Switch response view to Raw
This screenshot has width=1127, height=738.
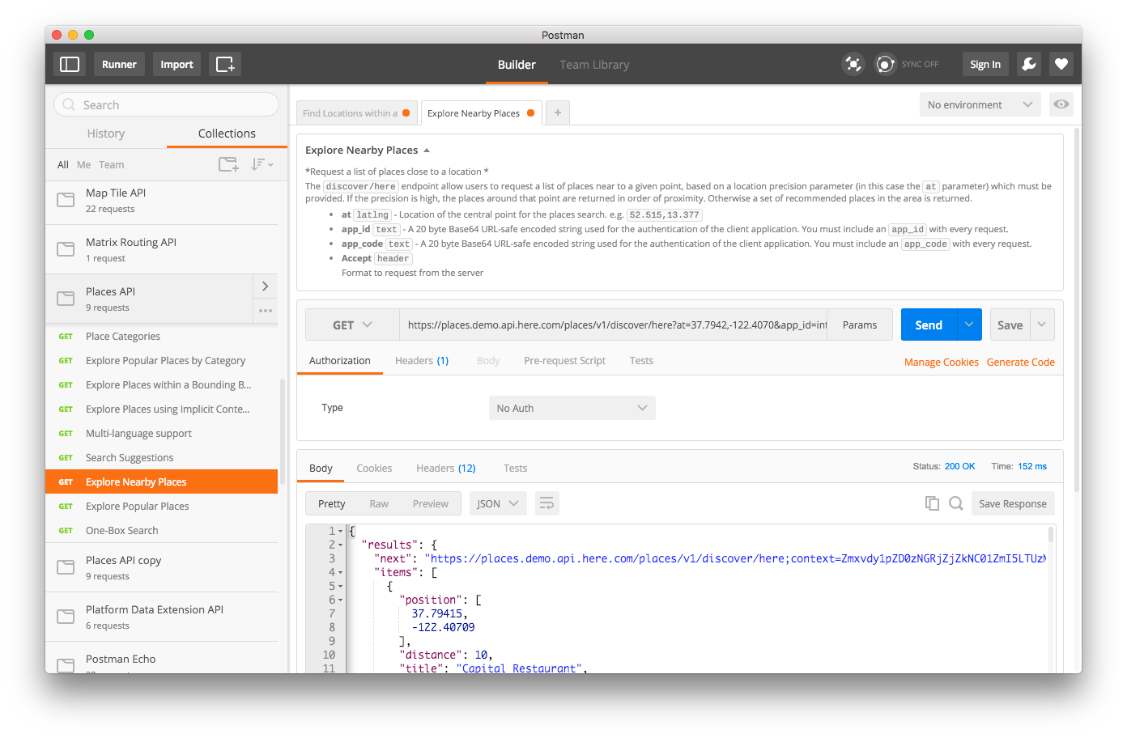coord(379,503)
